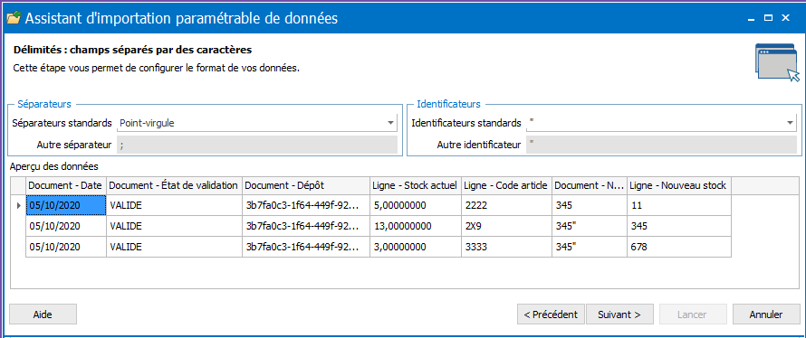Select the VALIDE cell in the 2X9 row
The width and height of the screenshot is (806, 338).
[175, 226]
